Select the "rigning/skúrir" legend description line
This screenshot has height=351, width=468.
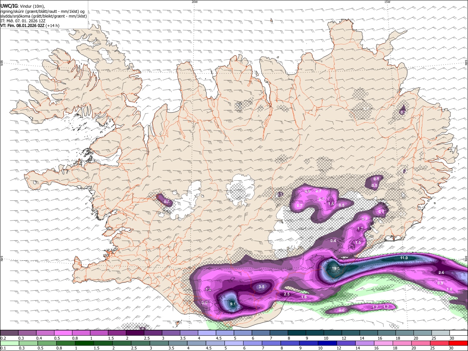[42, 11]
